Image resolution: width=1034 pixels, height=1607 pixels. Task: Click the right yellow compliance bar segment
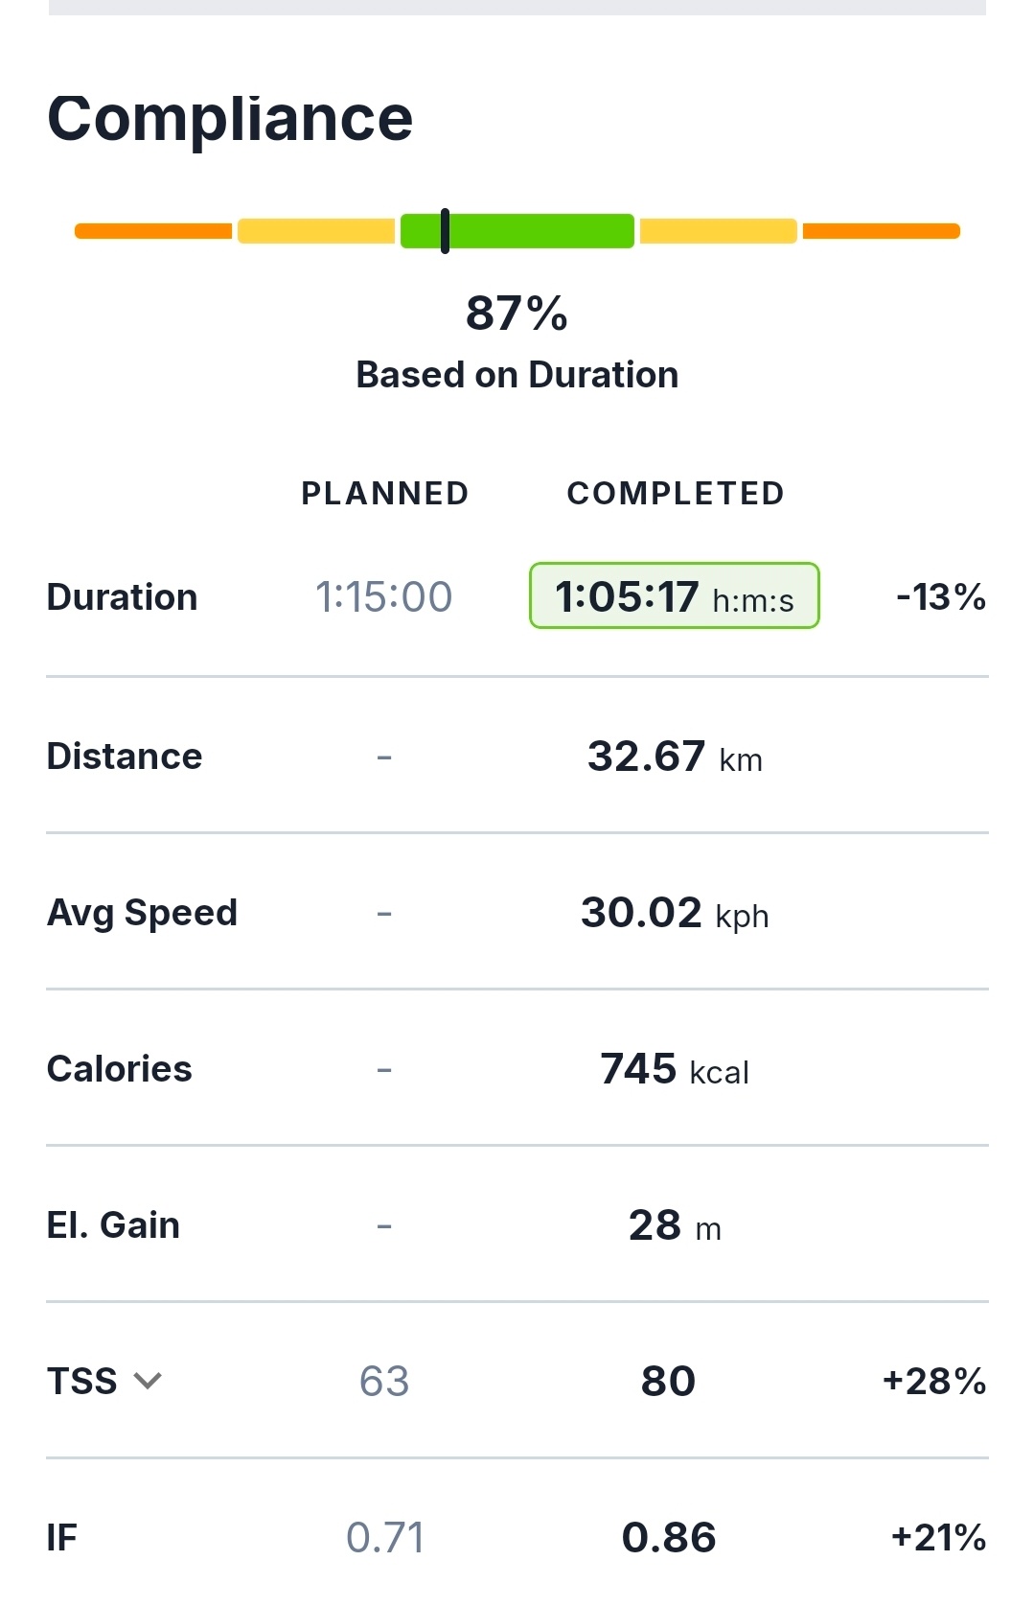(718, 231)
